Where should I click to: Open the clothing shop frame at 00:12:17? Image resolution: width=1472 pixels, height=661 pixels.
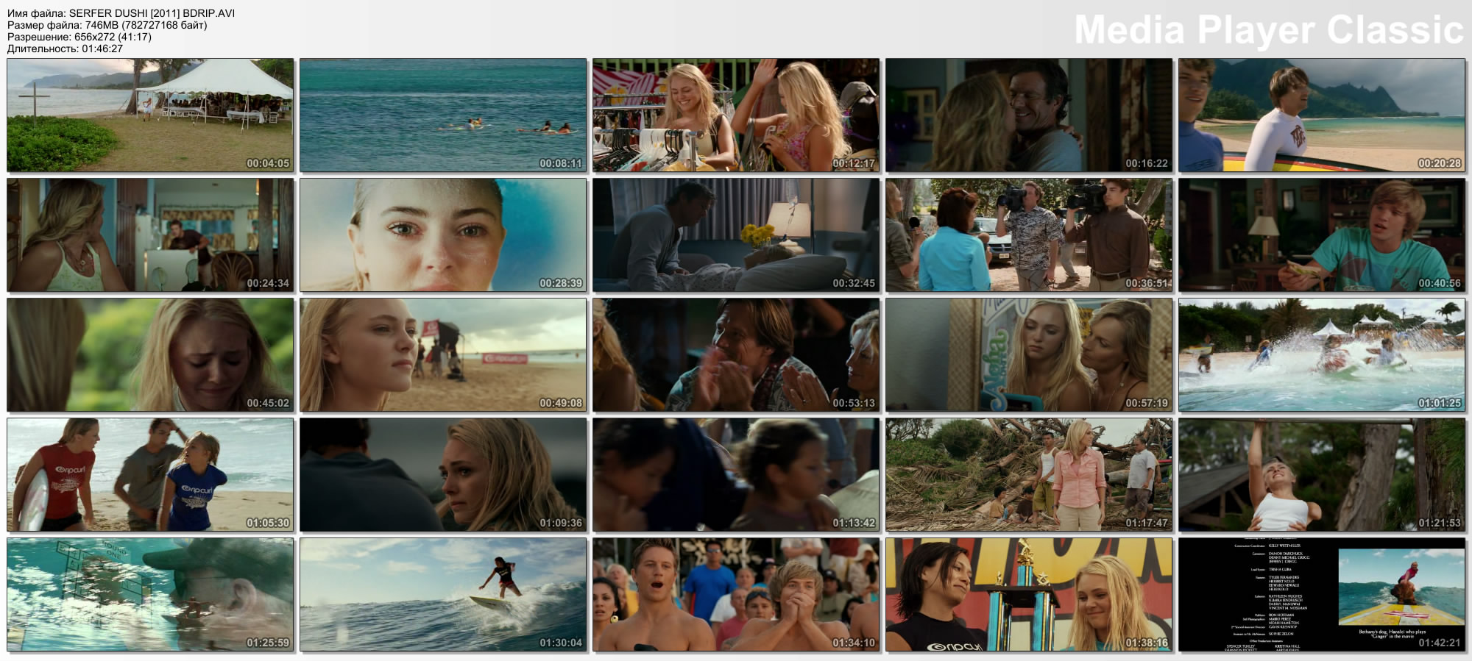[736, 115]
